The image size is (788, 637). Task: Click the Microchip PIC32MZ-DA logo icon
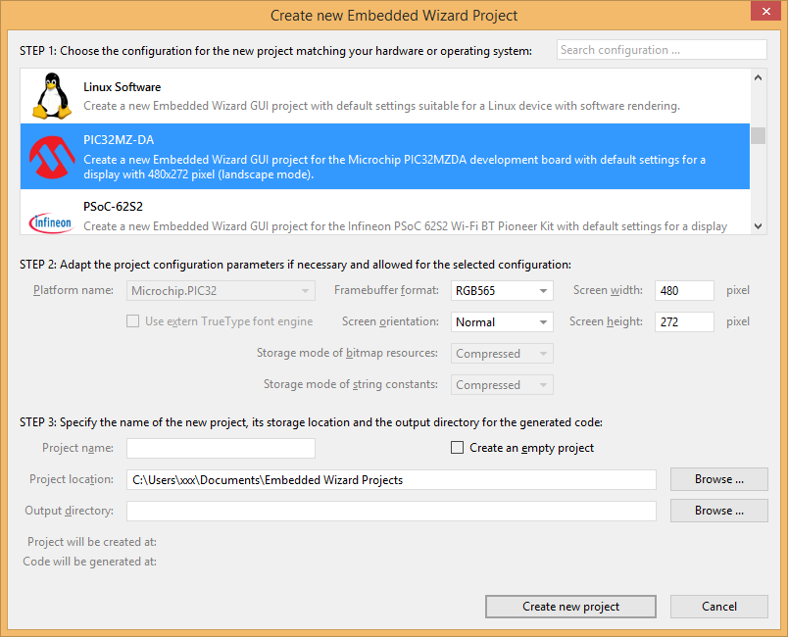point(52,157)
